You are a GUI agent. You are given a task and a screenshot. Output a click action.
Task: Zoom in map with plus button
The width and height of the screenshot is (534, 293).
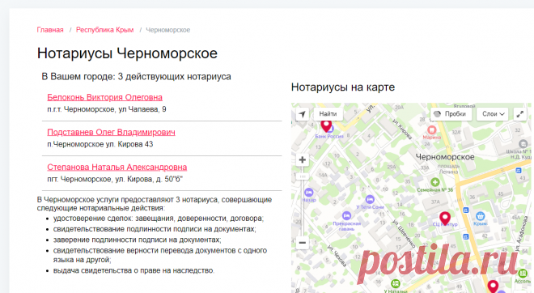302,159
